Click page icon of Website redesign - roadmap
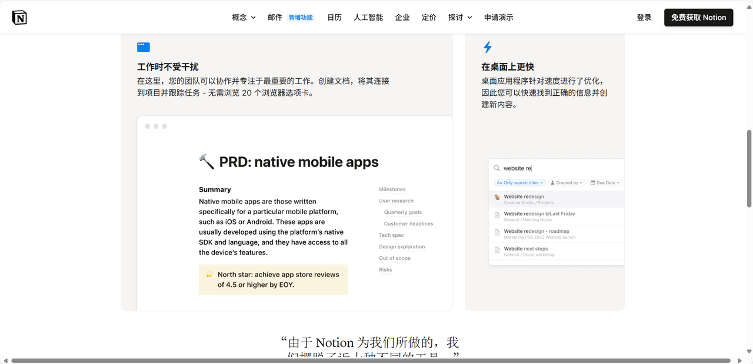 pos(497,232)
